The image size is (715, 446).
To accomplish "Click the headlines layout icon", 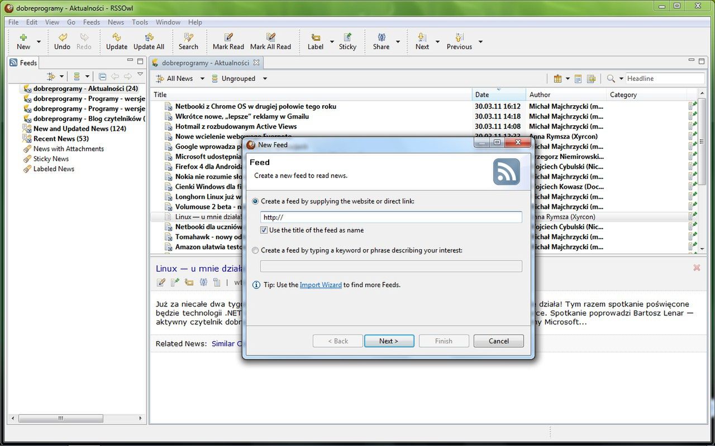I will pyautogui.click(x=591, y=79).
